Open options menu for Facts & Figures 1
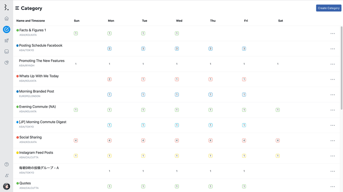Image resolution: width=343 pixels, height=192 pixels. 332,34
